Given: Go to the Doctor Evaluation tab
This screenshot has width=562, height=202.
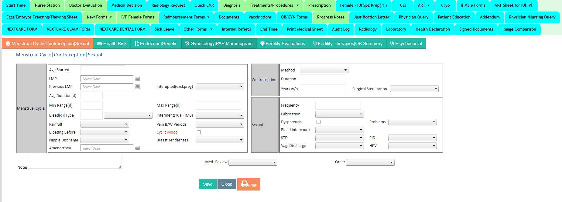Looking at the screenshot, I should tap(85, 5).
